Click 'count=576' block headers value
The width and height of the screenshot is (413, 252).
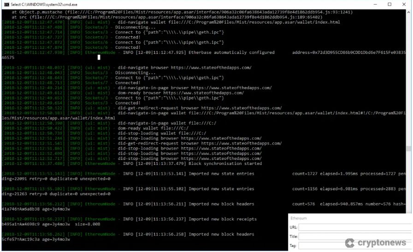[x=303, y=204]
